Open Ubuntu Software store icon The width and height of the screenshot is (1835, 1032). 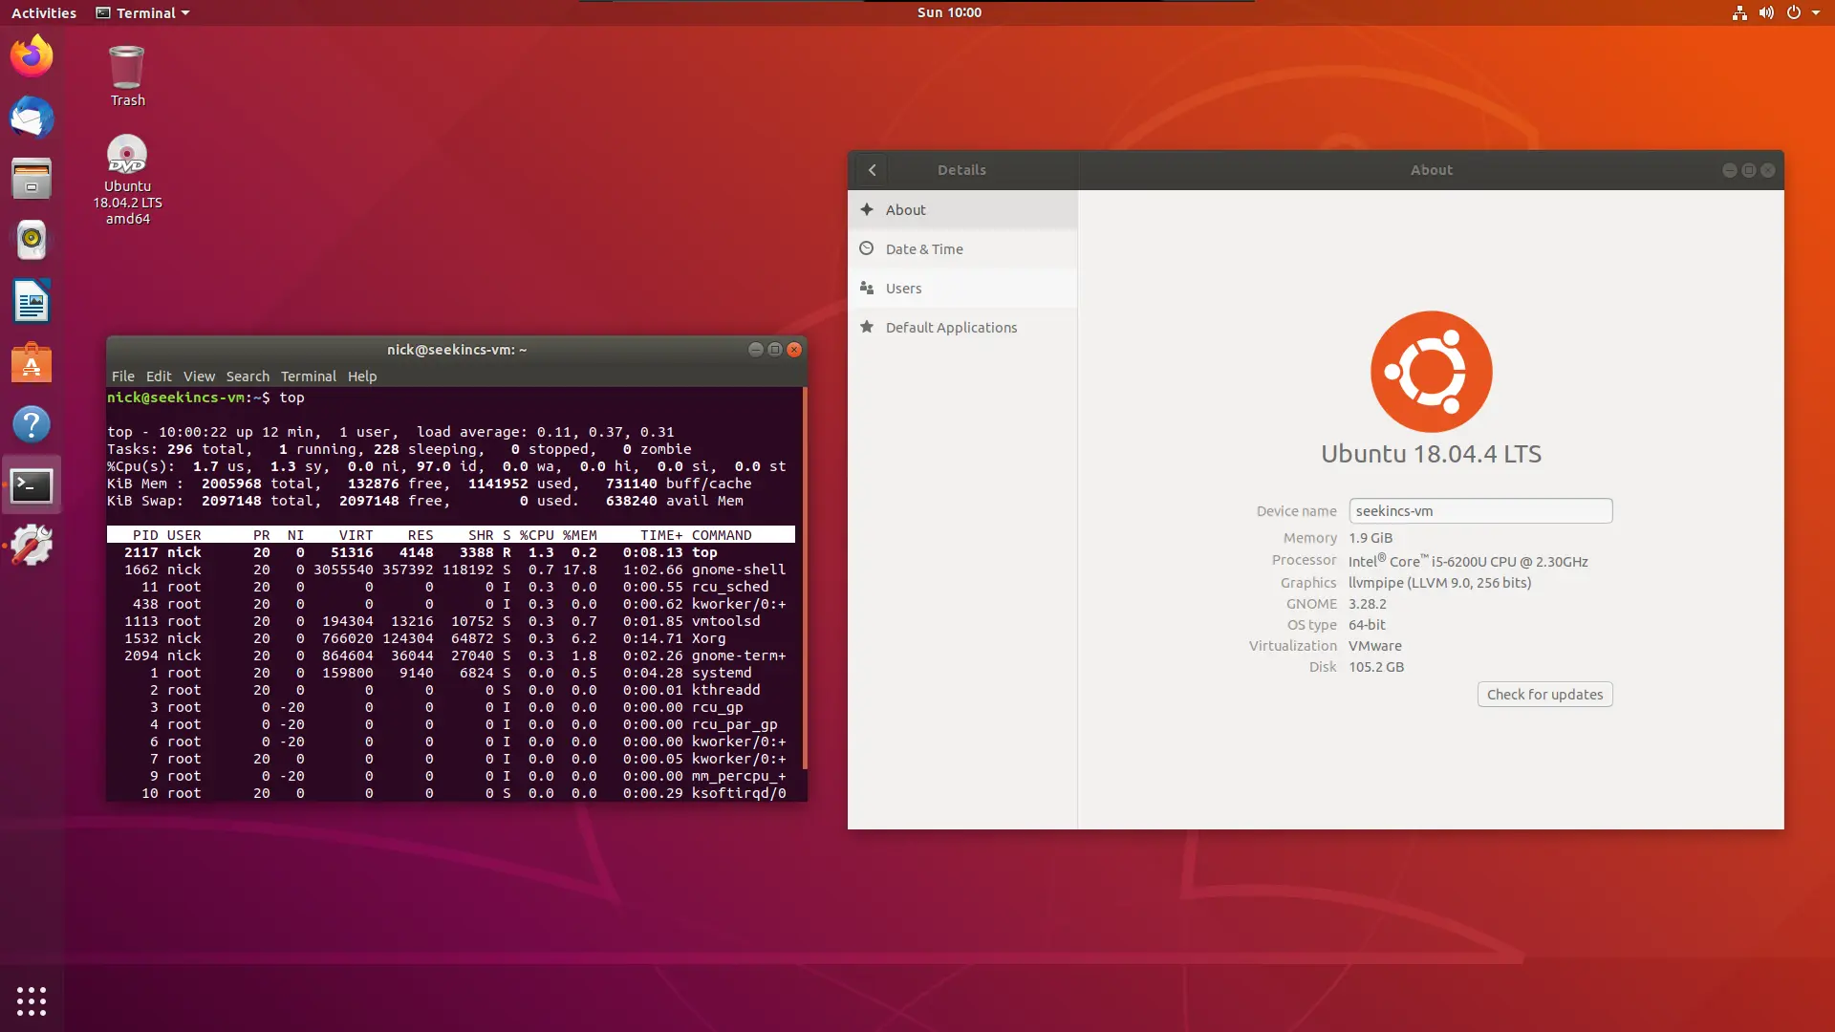pyautogui.click(x=32, y=363)
